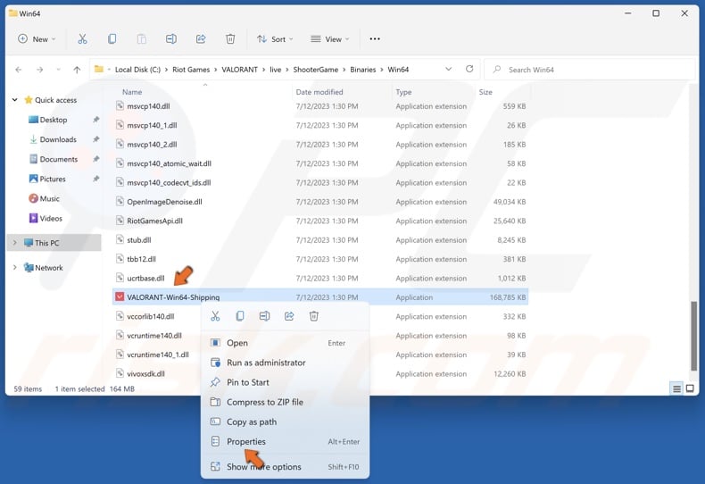Choose Show more options

click(285, 467)
